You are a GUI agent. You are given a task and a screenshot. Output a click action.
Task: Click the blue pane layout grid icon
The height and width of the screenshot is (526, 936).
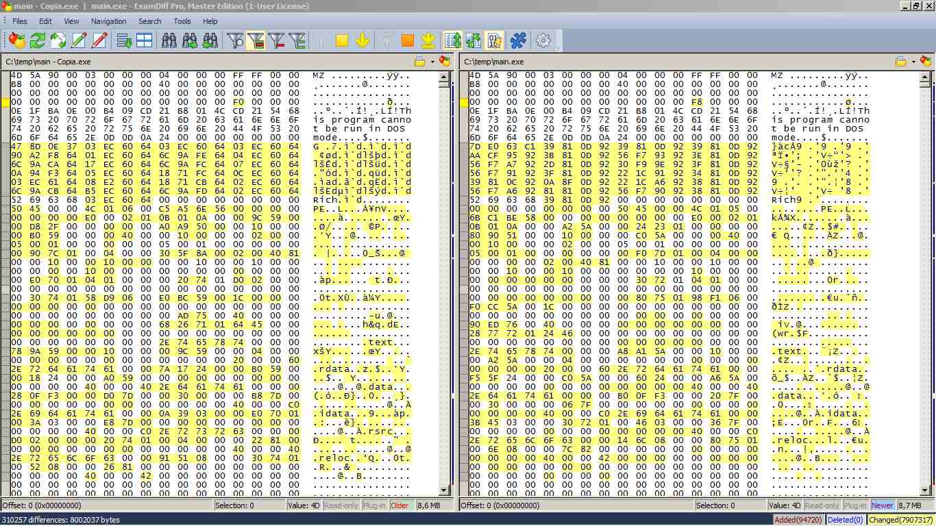pyautogui.click(x=145, y=40)
